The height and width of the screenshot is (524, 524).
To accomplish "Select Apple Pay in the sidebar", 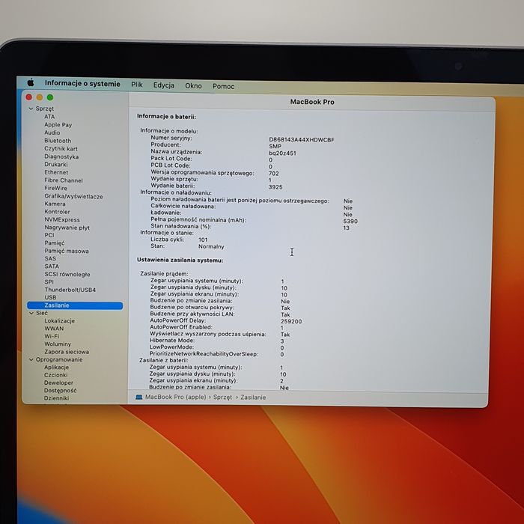I will [58, 125].
